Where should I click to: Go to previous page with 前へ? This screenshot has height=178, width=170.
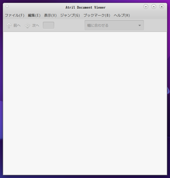click(x=13, y=25)
